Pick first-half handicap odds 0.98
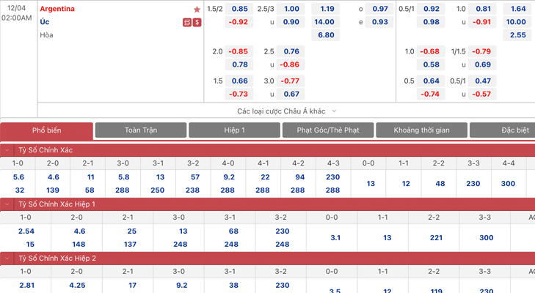Screen dimensions: 535x293 tap(431, 22)
